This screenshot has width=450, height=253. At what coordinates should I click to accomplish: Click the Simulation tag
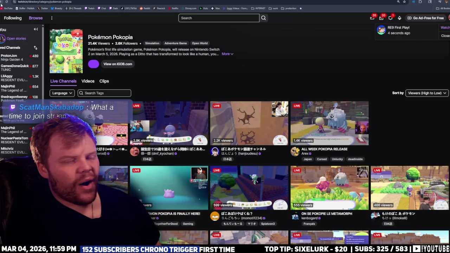[x=152, y=43]
